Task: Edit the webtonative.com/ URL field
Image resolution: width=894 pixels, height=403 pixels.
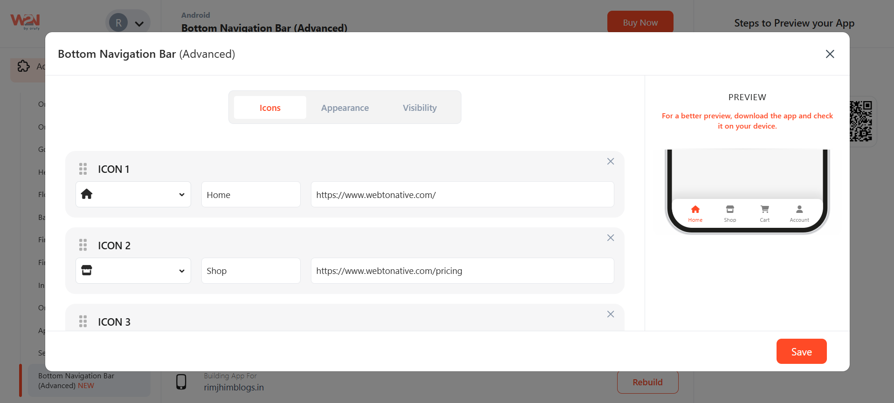Action: (x=462, y=194)
